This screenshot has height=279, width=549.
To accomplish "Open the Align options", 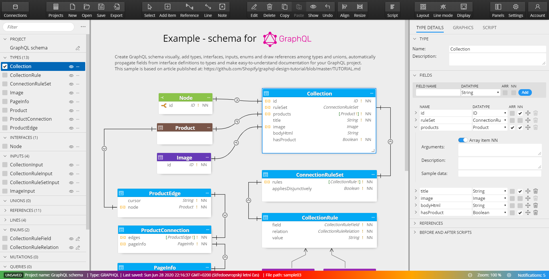I will pyautogui.click(x=344, y=9).
